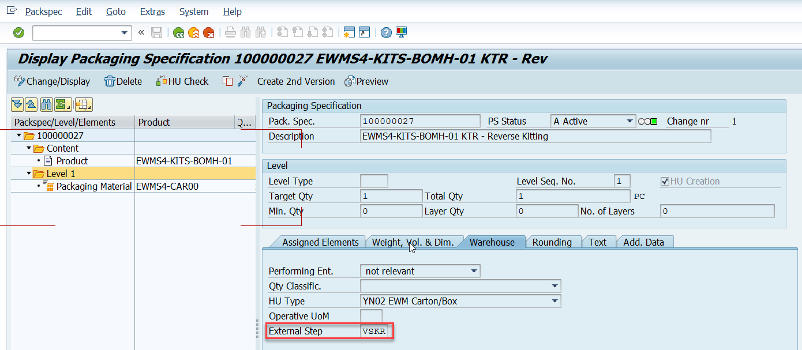Open the transaction command field dropdown
802x350 pixels.
(125, 33)
